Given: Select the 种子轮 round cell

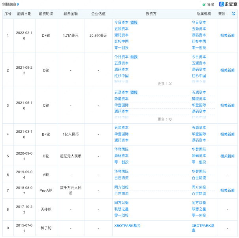Looking at the screenshot, I should (46, 228).
